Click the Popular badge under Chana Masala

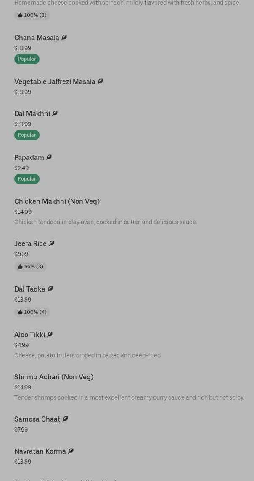point(27,59)
